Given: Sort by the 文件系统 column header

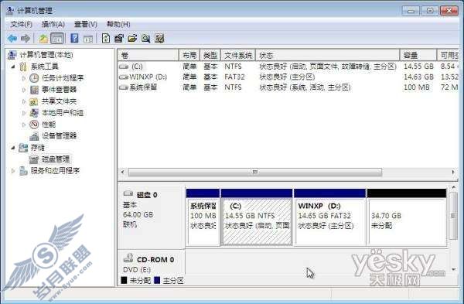Looking at the screenshot, I should 238,56.
